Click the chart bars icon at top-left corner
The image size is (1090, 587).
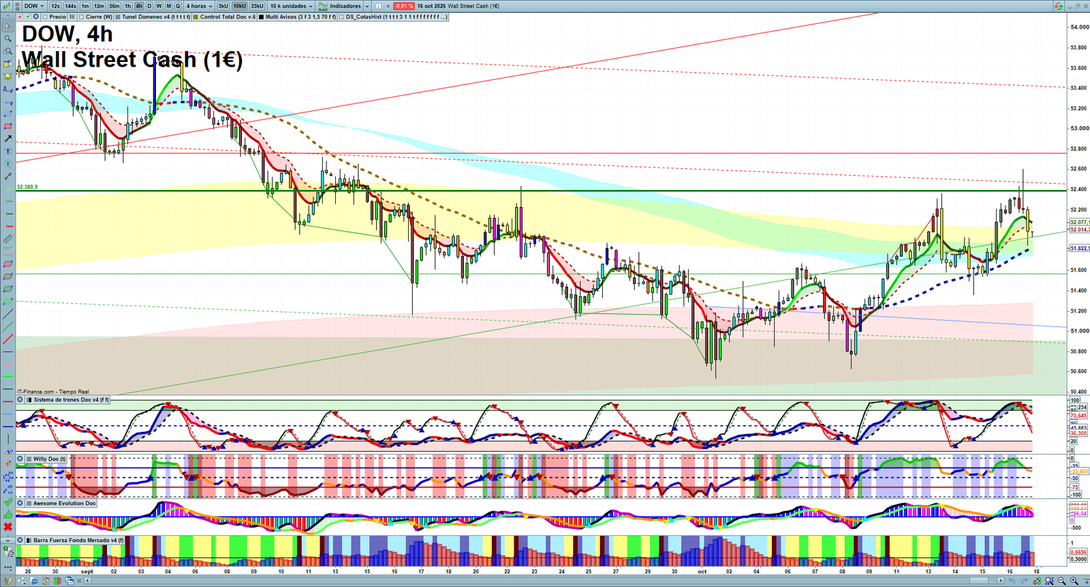[5, 6]
